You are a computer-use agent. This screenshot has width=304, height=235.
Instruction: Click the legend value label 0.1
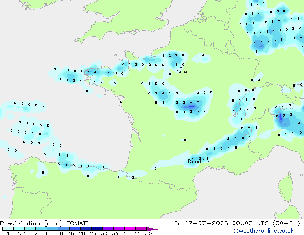pyautogui.click(x=5, y=233)
